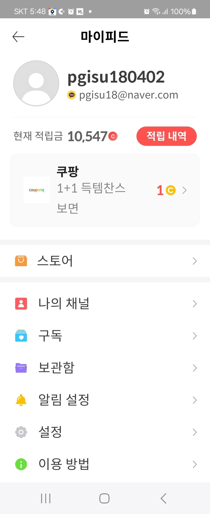210x514 pixels.
Task: Expand the 나의 채널 row chevron
Action: [195, 303]
